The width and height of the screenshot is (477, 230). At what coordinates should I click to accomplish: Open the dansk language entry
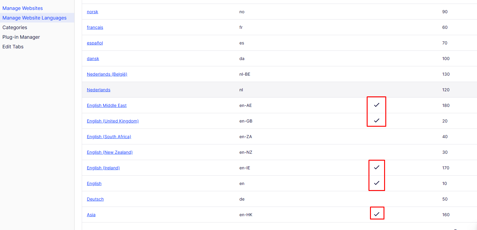tap(93, 59)
